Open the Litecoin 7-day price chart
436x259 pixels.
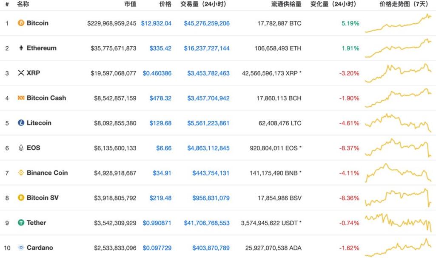(x=398, y=123)
